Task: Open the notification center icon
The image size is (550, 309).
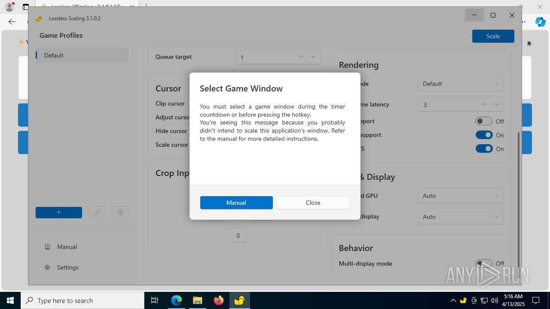Action: click(x=536, y=300)
